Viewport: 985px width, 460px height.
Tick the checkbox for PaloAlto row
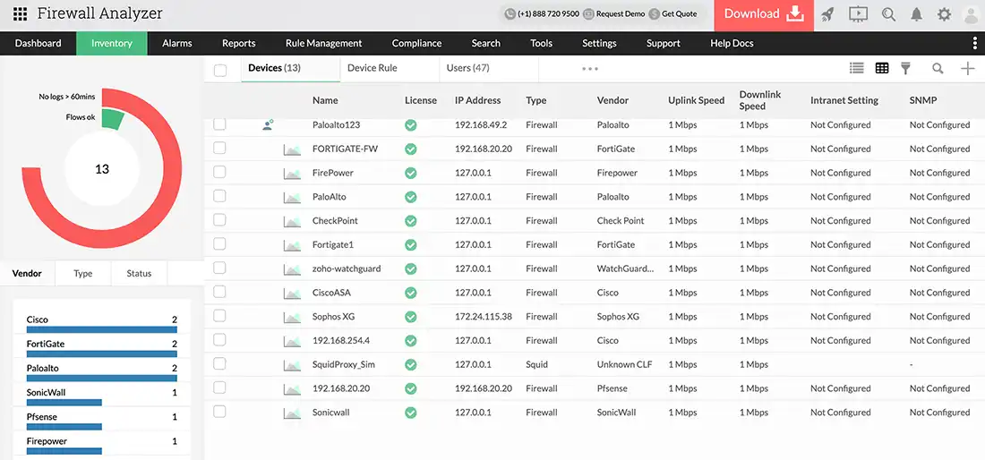click(x=219, y=196)
